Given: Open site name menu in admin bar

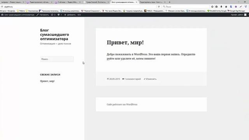Looking at the screenshot, I should (18, 15).
